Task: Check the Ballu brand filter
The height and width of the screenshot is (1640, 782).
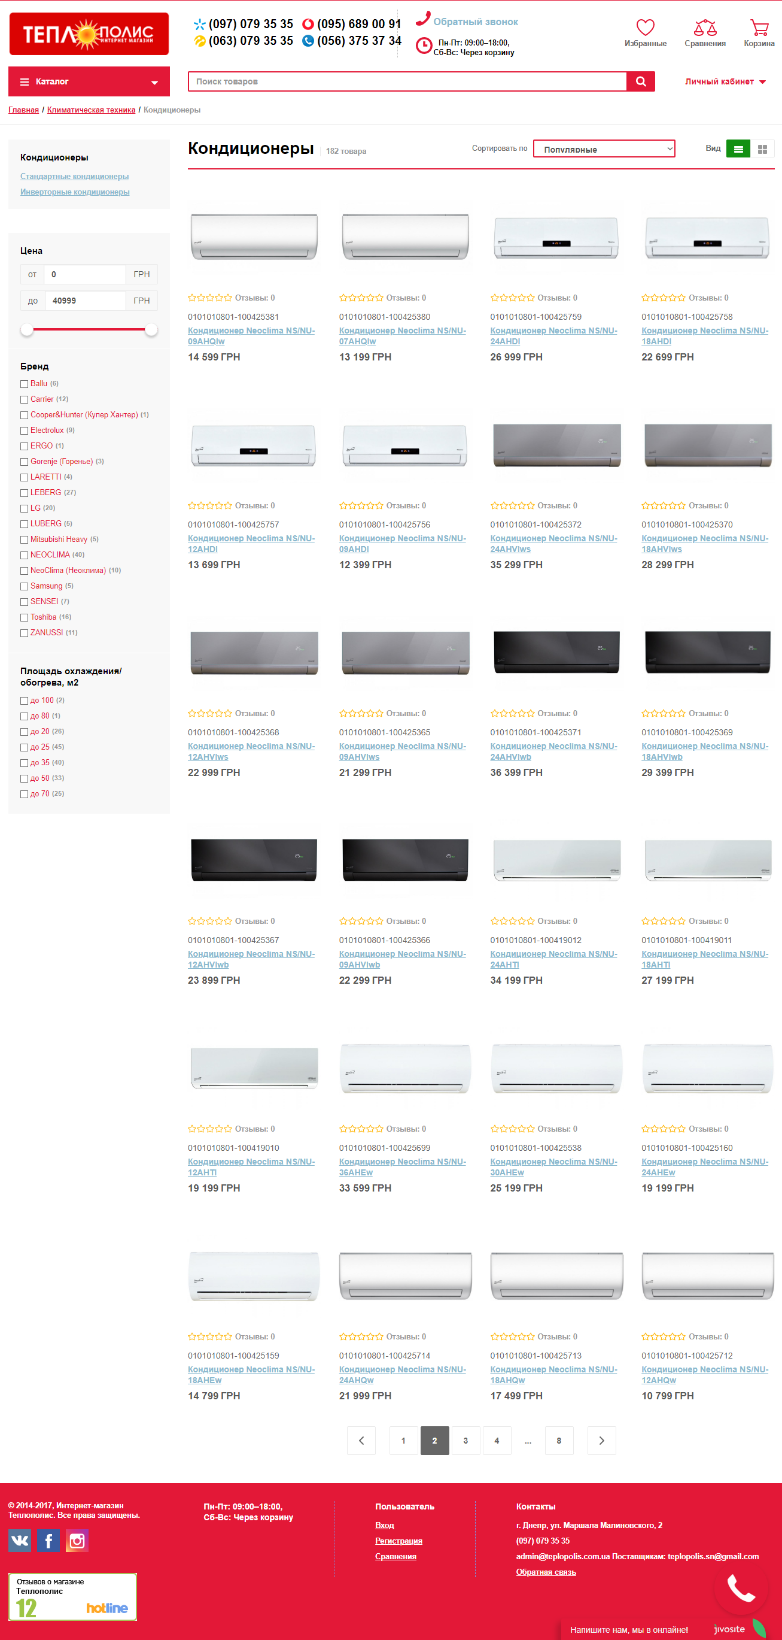Action: tap(24, 384)
